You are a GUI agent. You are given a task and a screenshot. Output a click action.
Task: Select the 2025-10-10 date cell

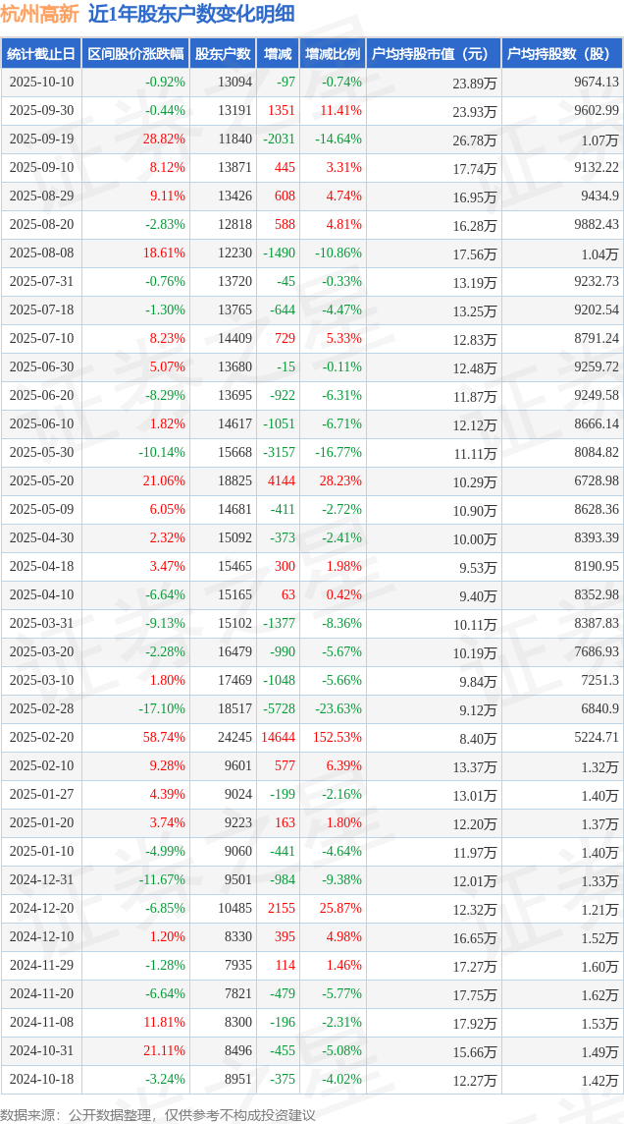[x=41, y=83]
